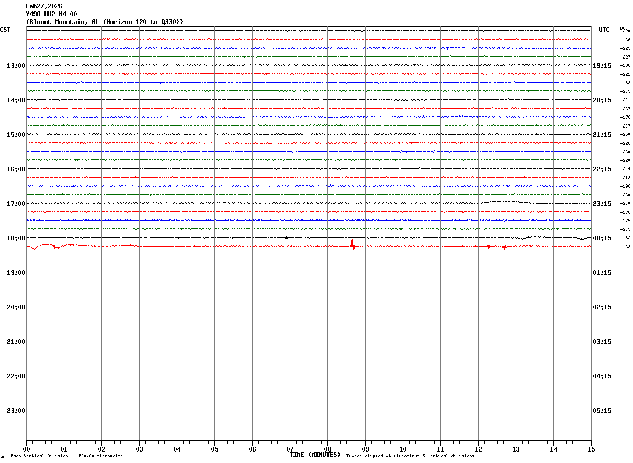633x463 pixels.
Task: Click the 19:00 CST row label
Action: (x=16, y=272)
